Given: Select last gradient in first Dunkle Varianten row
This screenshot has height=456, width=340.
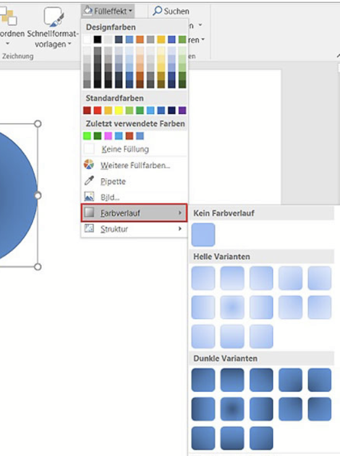Looking at the screenshot, I should coord(320,380).
